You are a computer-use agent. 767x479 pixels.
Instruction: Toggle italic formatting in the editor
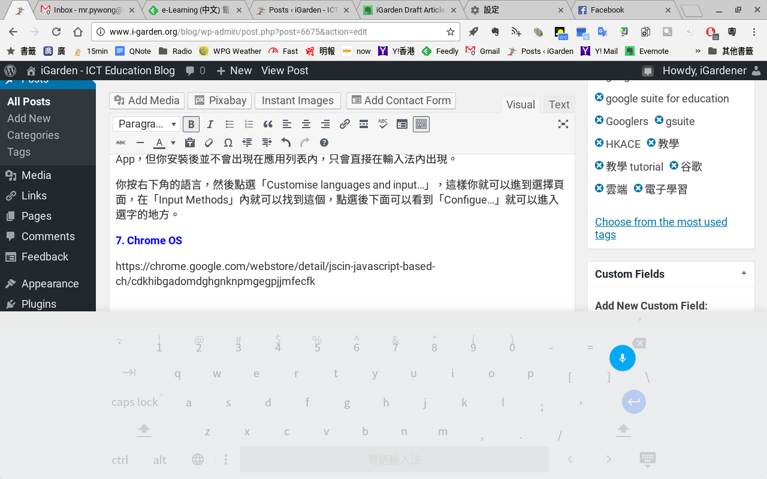click(x=210, y=124)
